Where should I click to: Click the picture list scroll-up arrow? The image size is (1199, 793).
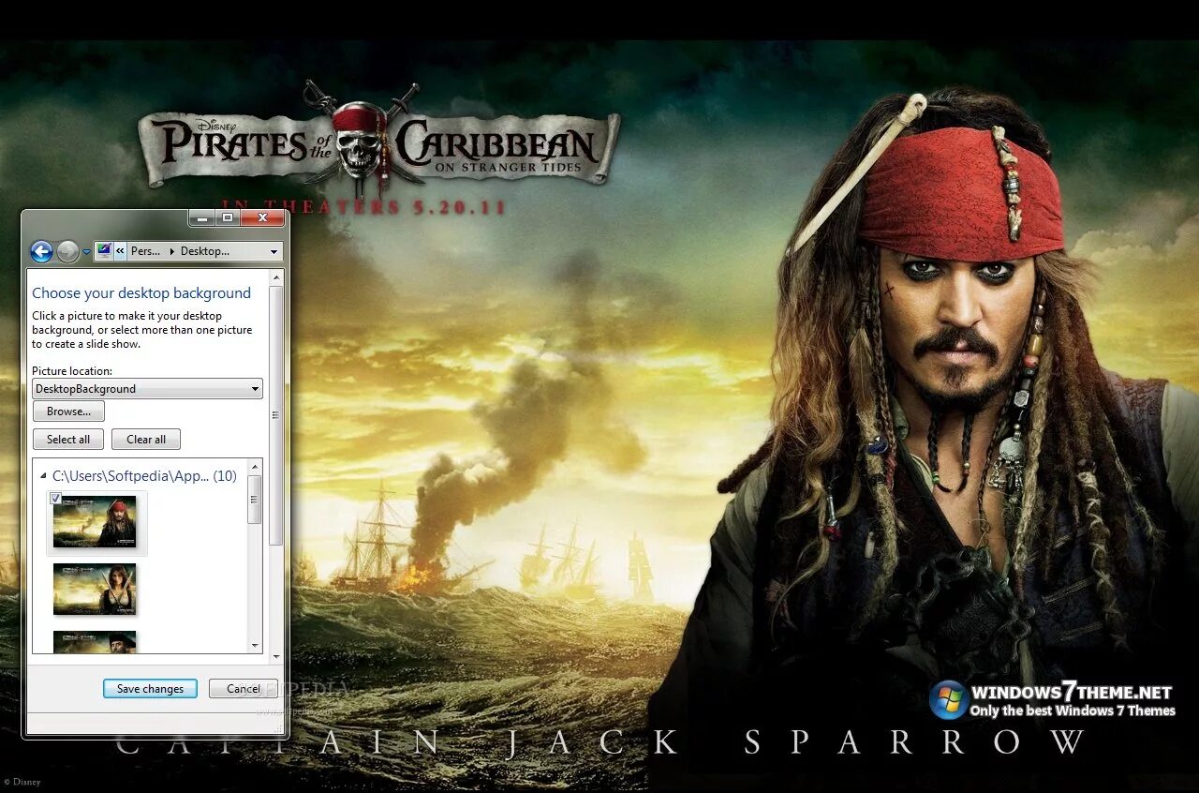(x=255, y=466)
